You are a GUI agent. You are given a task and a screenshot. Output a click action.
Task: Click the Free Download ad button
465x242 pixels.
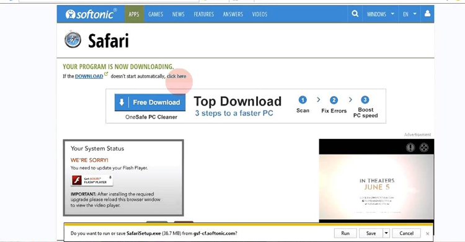pos(150,102)
